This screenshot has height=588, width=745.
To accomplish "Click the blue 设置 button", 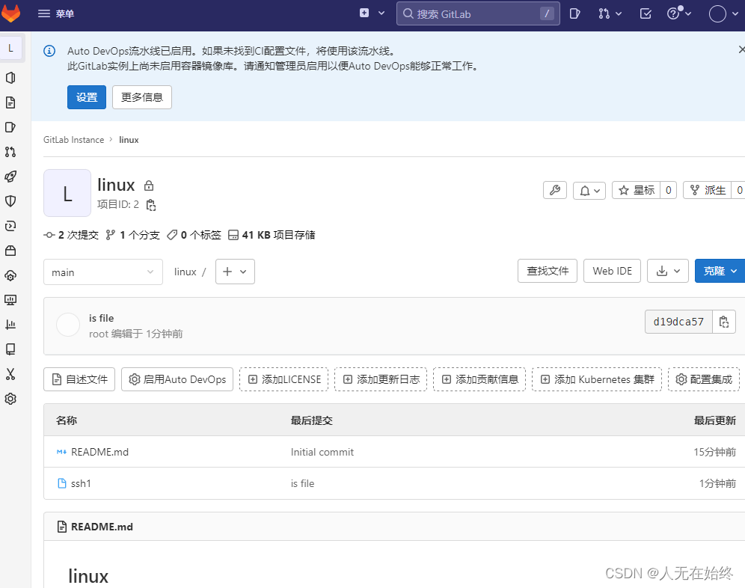I will [87, 97].
